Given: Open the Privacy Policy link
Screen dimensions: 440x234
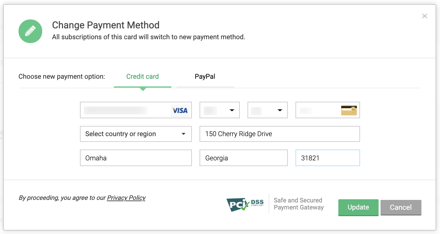Looking at the screenshot, I should tap(126, 198).
